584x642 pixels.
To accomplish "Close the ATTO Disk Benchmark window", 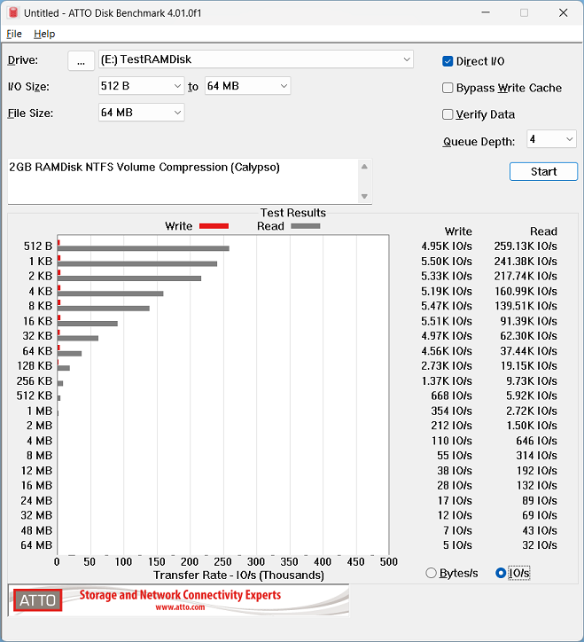I will pos(563,12).
